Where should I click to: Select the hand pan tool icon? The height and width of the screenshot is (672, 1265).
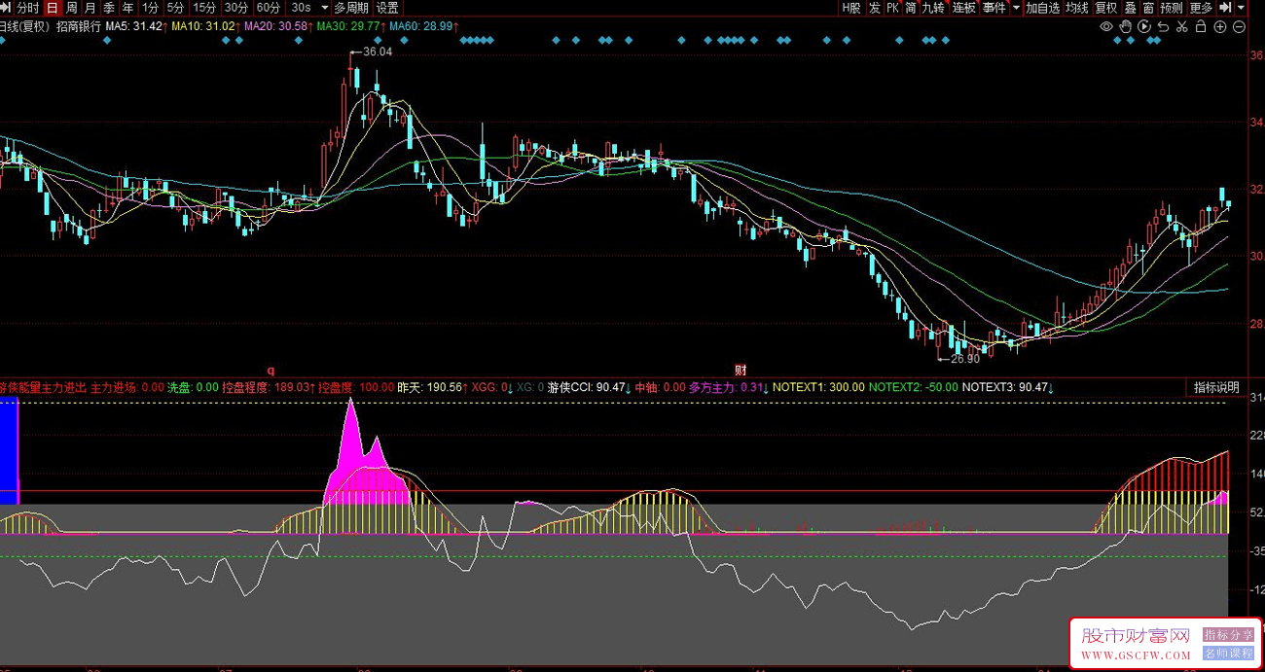pyautogui.click(x=1126, y=26)
